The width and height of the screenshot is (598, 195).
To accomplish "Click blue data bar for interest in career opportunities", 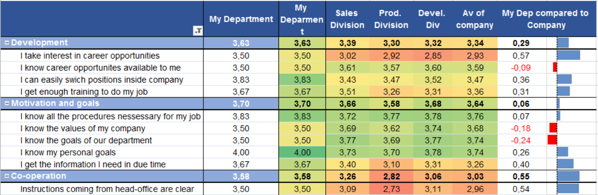I will [569, 55].
